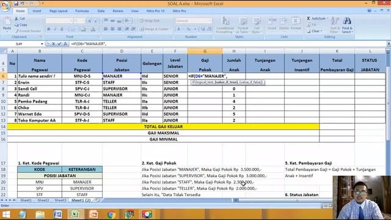
Task: Toggle Top Align
Action: tap(106, 21)
